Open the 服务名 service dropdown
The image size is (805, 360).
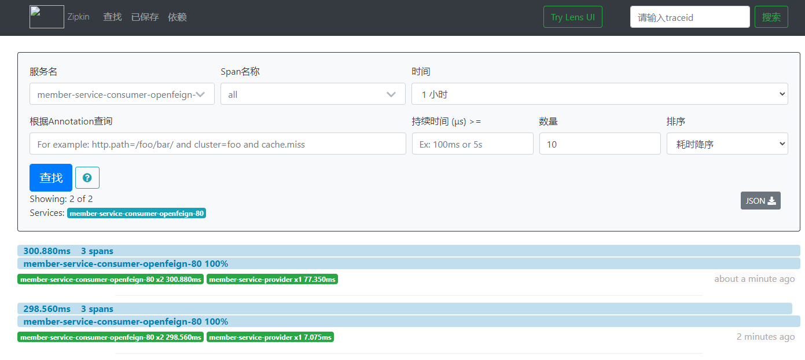[122, 94]
